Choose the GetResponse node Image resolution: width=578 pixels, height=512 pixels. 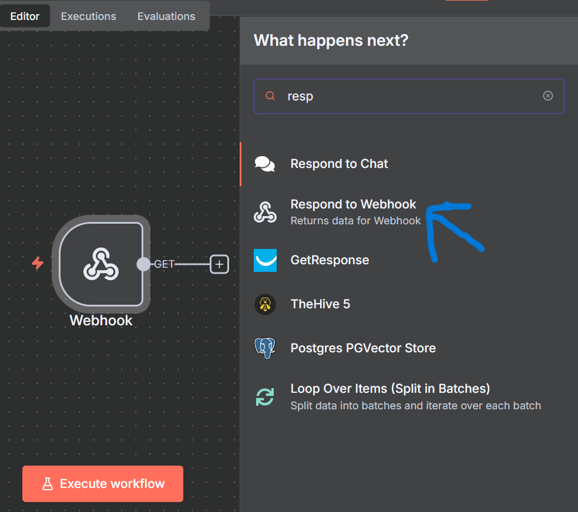click(x=409, y=261)
